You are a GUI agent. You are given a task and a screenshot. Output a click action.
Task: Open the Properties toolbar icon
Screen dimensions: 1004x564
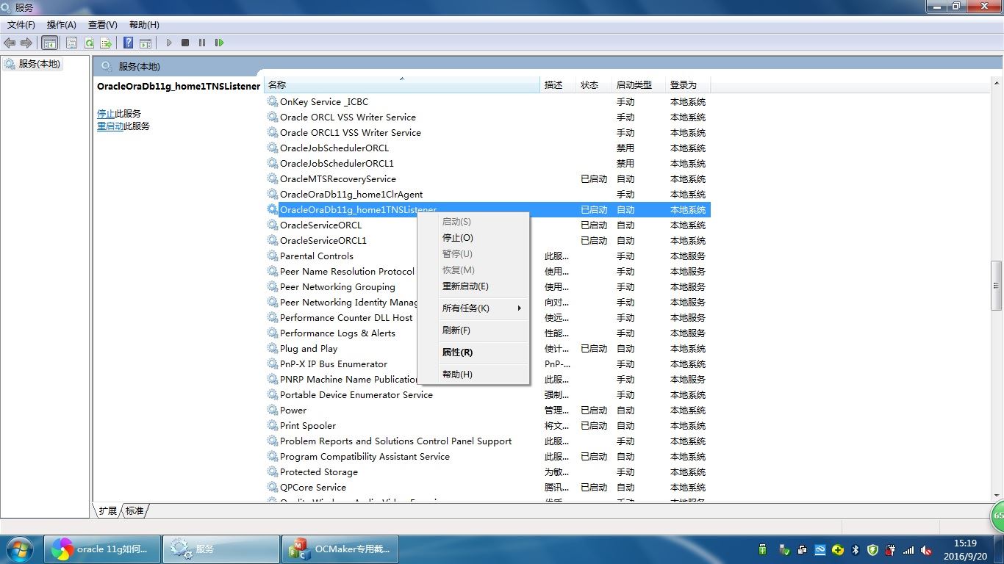click(x=71, y=43)
